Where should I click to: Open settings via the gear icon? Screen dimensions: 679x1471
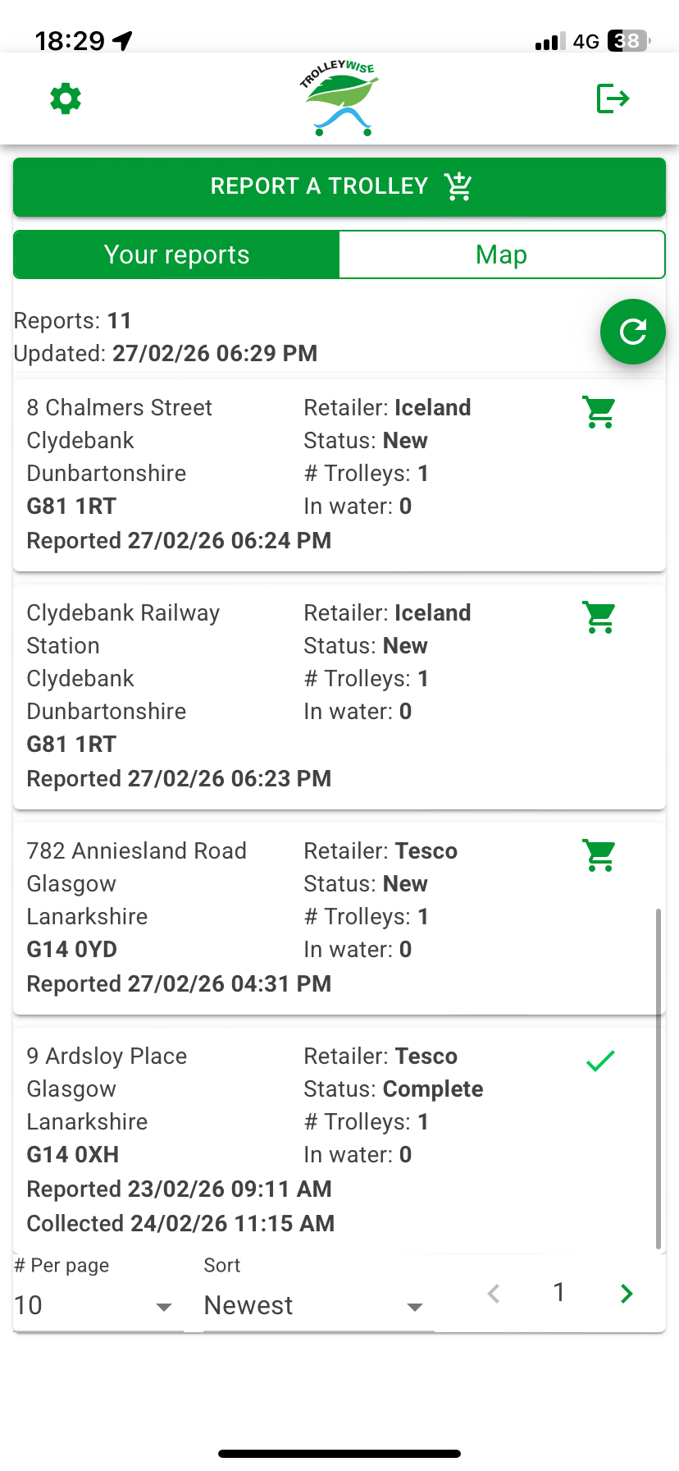(66, 99)
